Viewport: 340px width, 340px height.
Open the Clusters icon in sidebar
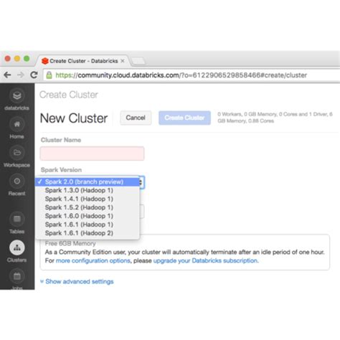16,247
